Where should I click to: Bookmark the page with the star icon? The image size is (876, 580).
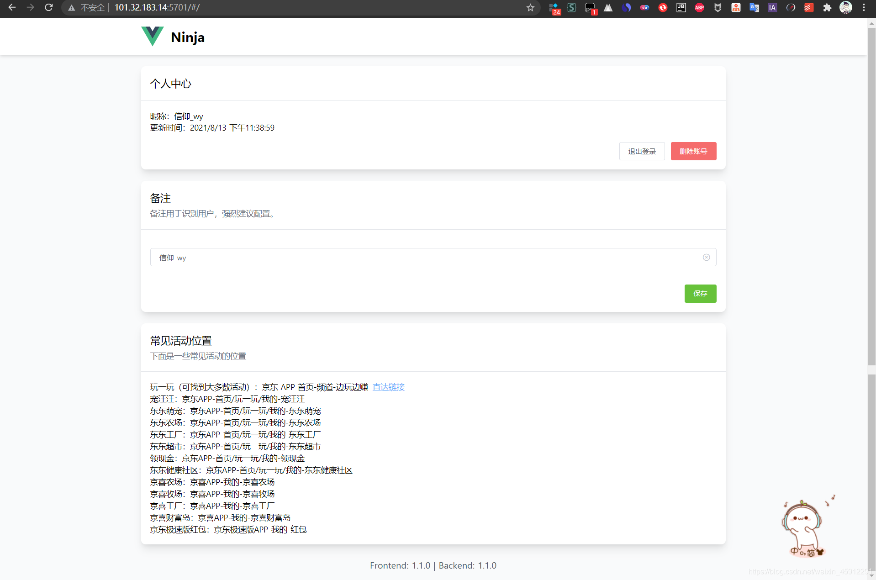click(530, 8)
